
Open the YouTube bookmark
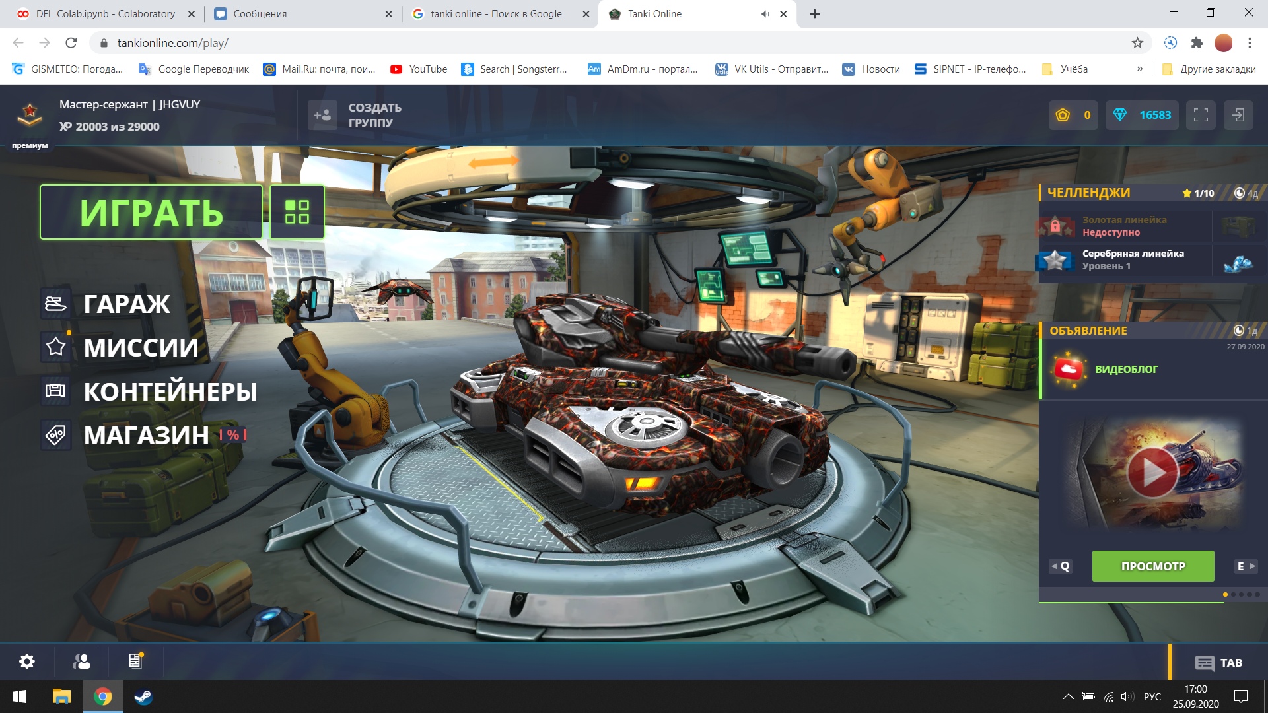pos(419,69)
